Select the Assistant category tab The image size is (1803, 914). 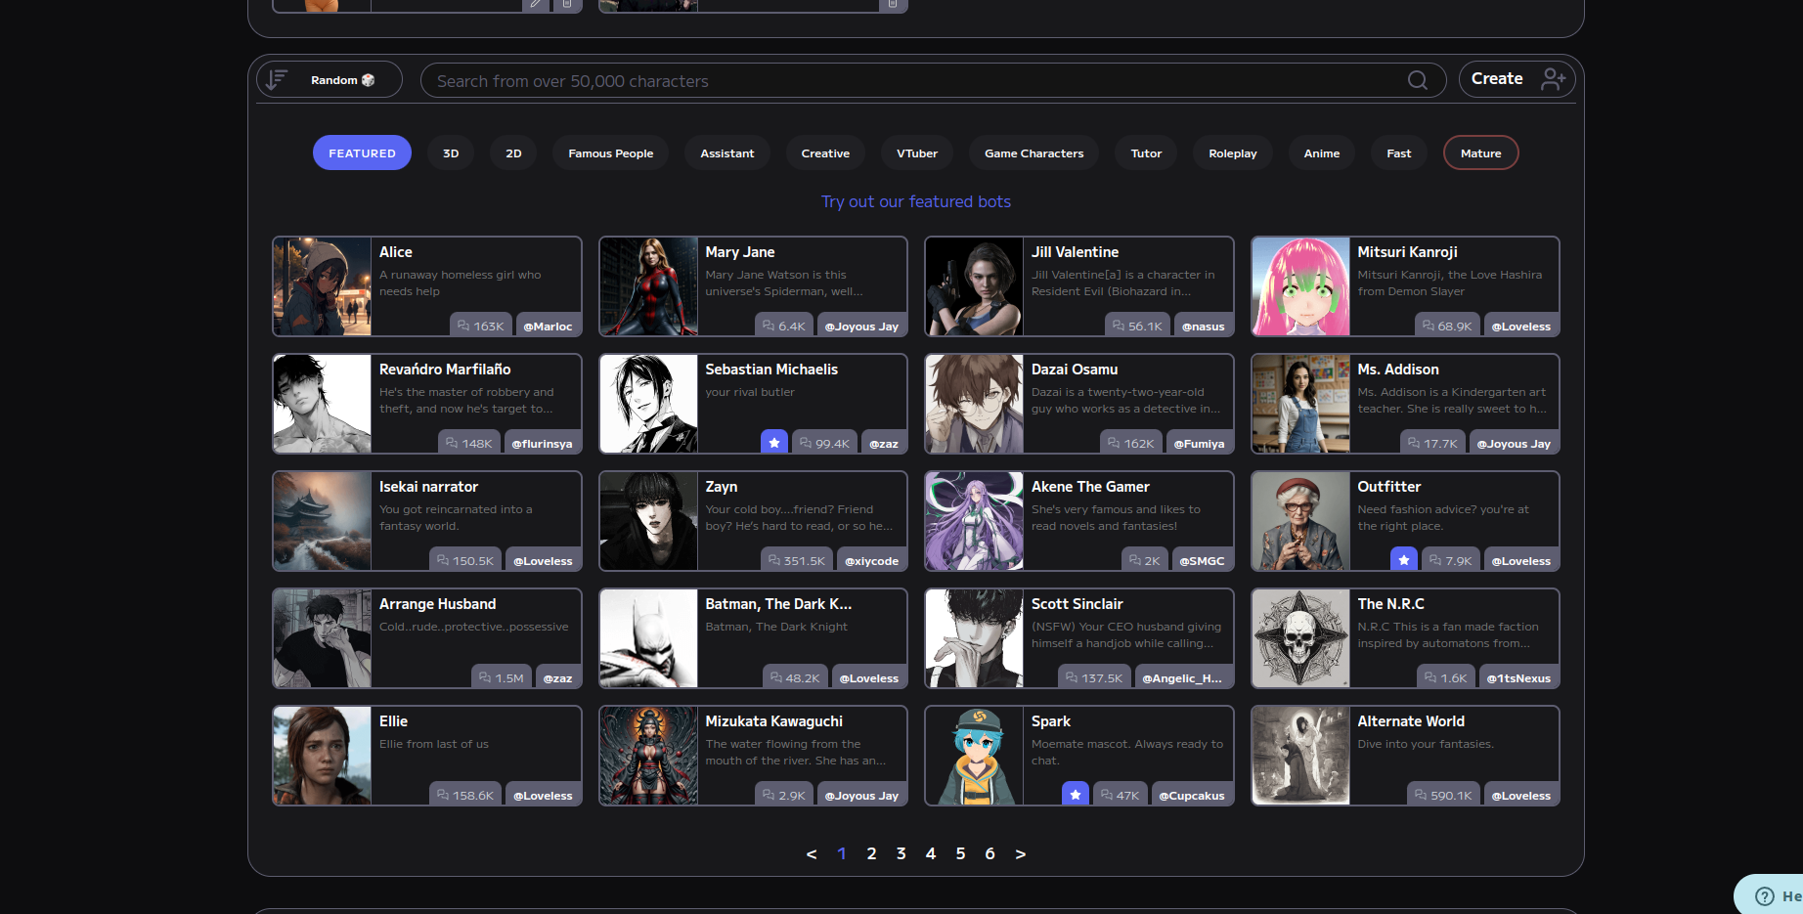[727, 153]
